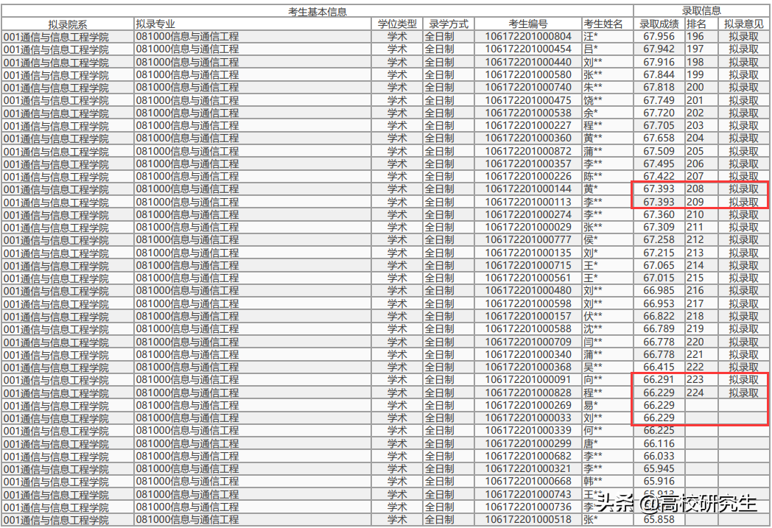Click the 学位类型 column header
772x528 pixels.
397,24
